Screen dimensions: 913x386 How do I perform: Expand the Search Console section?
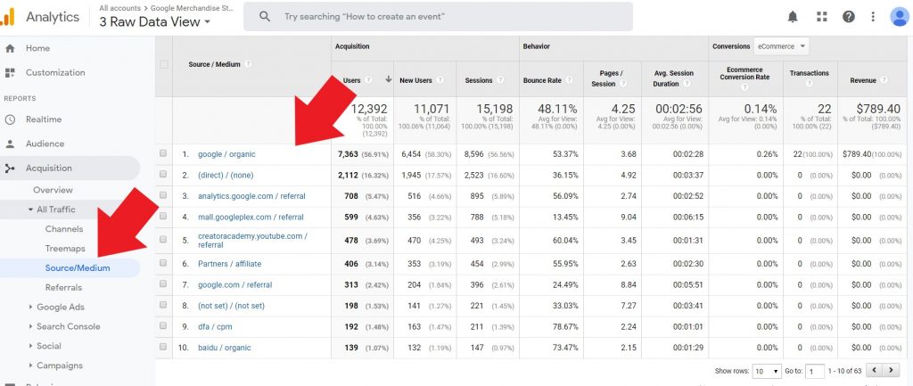pyautogui.click(x=30, y=326)
